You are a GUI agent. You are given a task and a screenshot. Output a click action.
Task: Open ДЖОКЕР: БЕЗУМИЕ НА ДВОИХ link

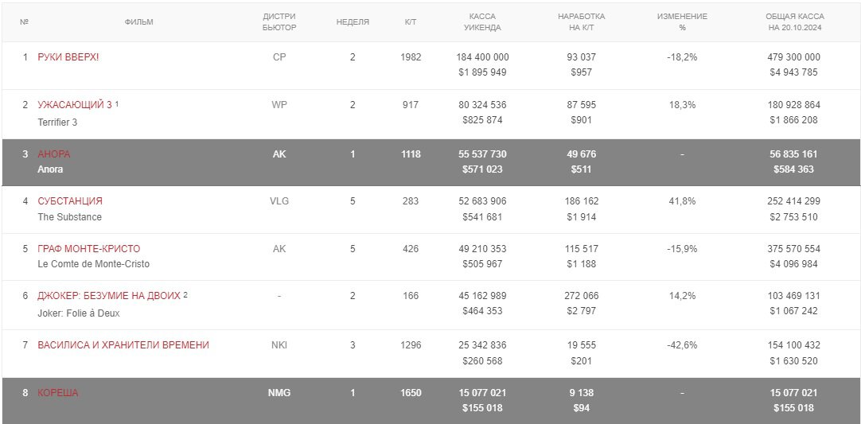(109, 296)
